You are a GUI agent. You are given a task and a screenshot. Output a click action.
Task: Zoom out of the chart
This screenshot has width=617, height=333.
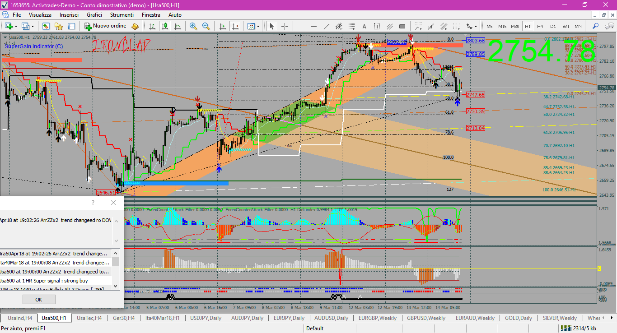(x=206, y=26)
